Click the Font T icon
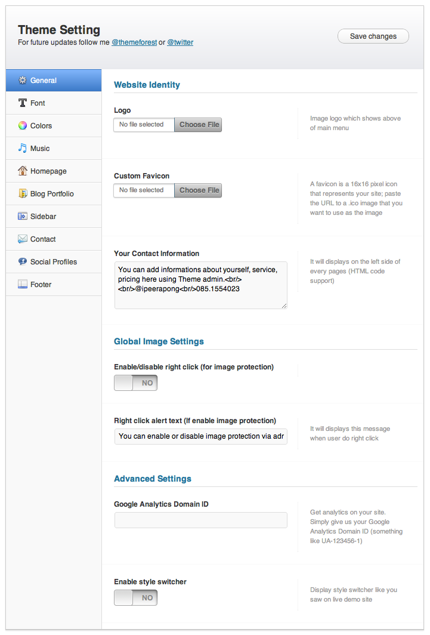 tap(23, 103)
